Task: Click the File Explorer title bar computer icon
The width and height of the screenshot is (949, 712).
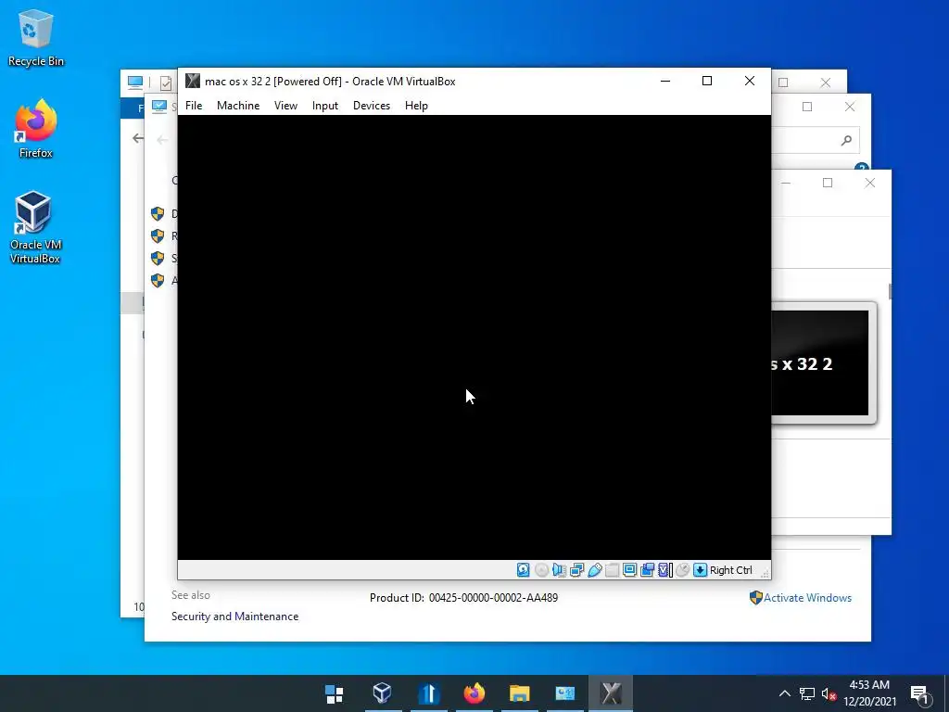Action: click(135, 82)
